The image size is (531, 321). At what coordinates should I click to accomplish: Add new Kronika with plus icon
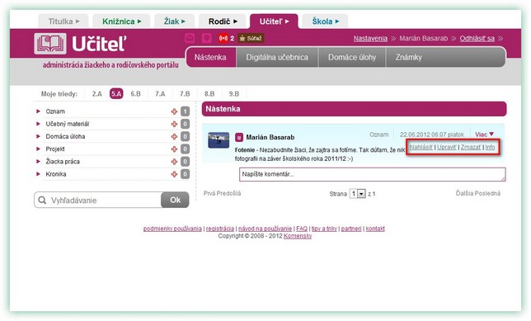pos(174,174)
